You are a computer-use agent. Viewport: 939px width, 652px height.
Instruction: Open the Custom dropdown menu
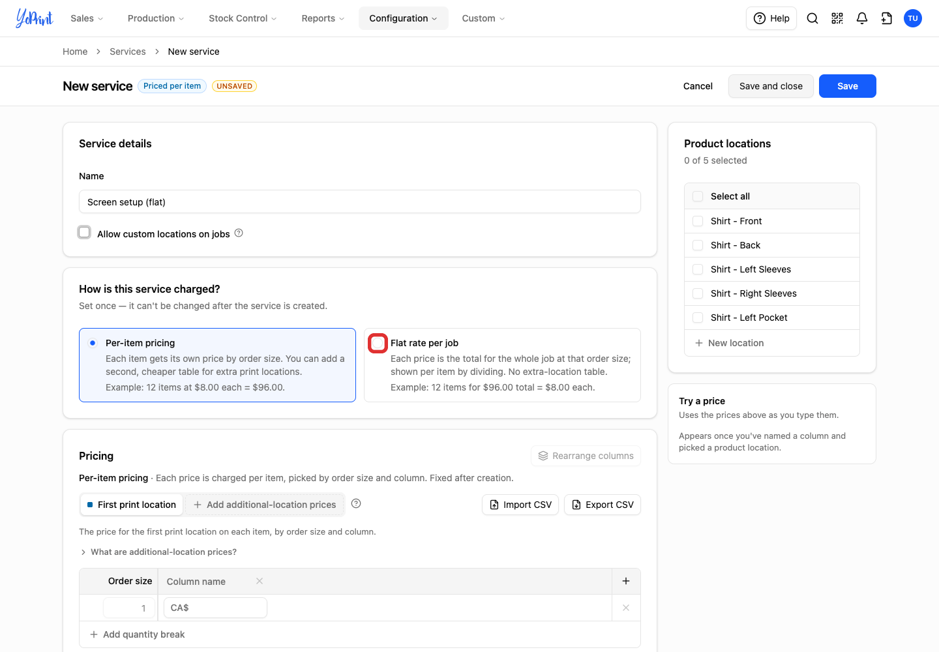[483, 18]
